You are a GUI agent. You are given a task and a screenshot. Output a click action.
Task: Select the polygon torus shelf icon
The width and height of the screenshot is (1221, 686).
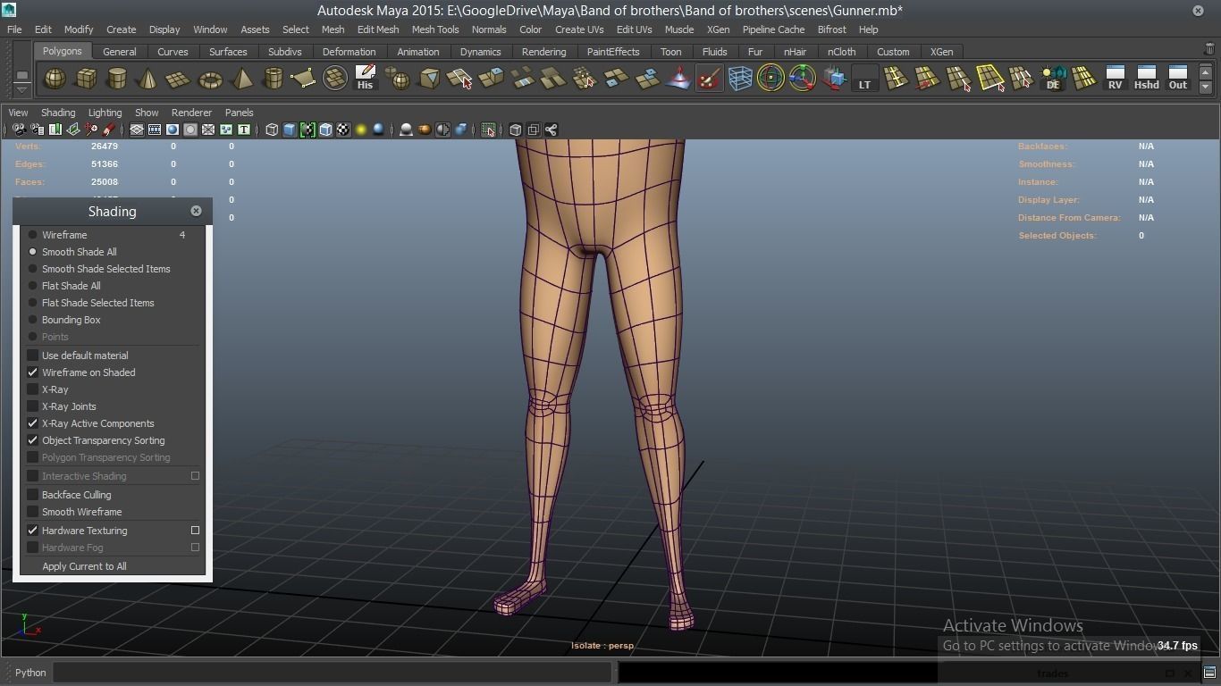click(210, 79)
